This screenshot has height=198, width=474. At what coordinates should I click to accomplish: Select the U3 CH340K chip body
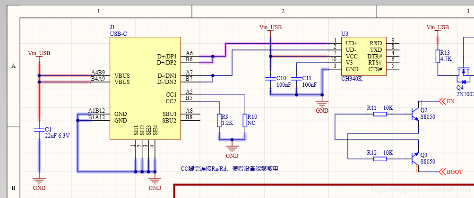coord(364,57)
